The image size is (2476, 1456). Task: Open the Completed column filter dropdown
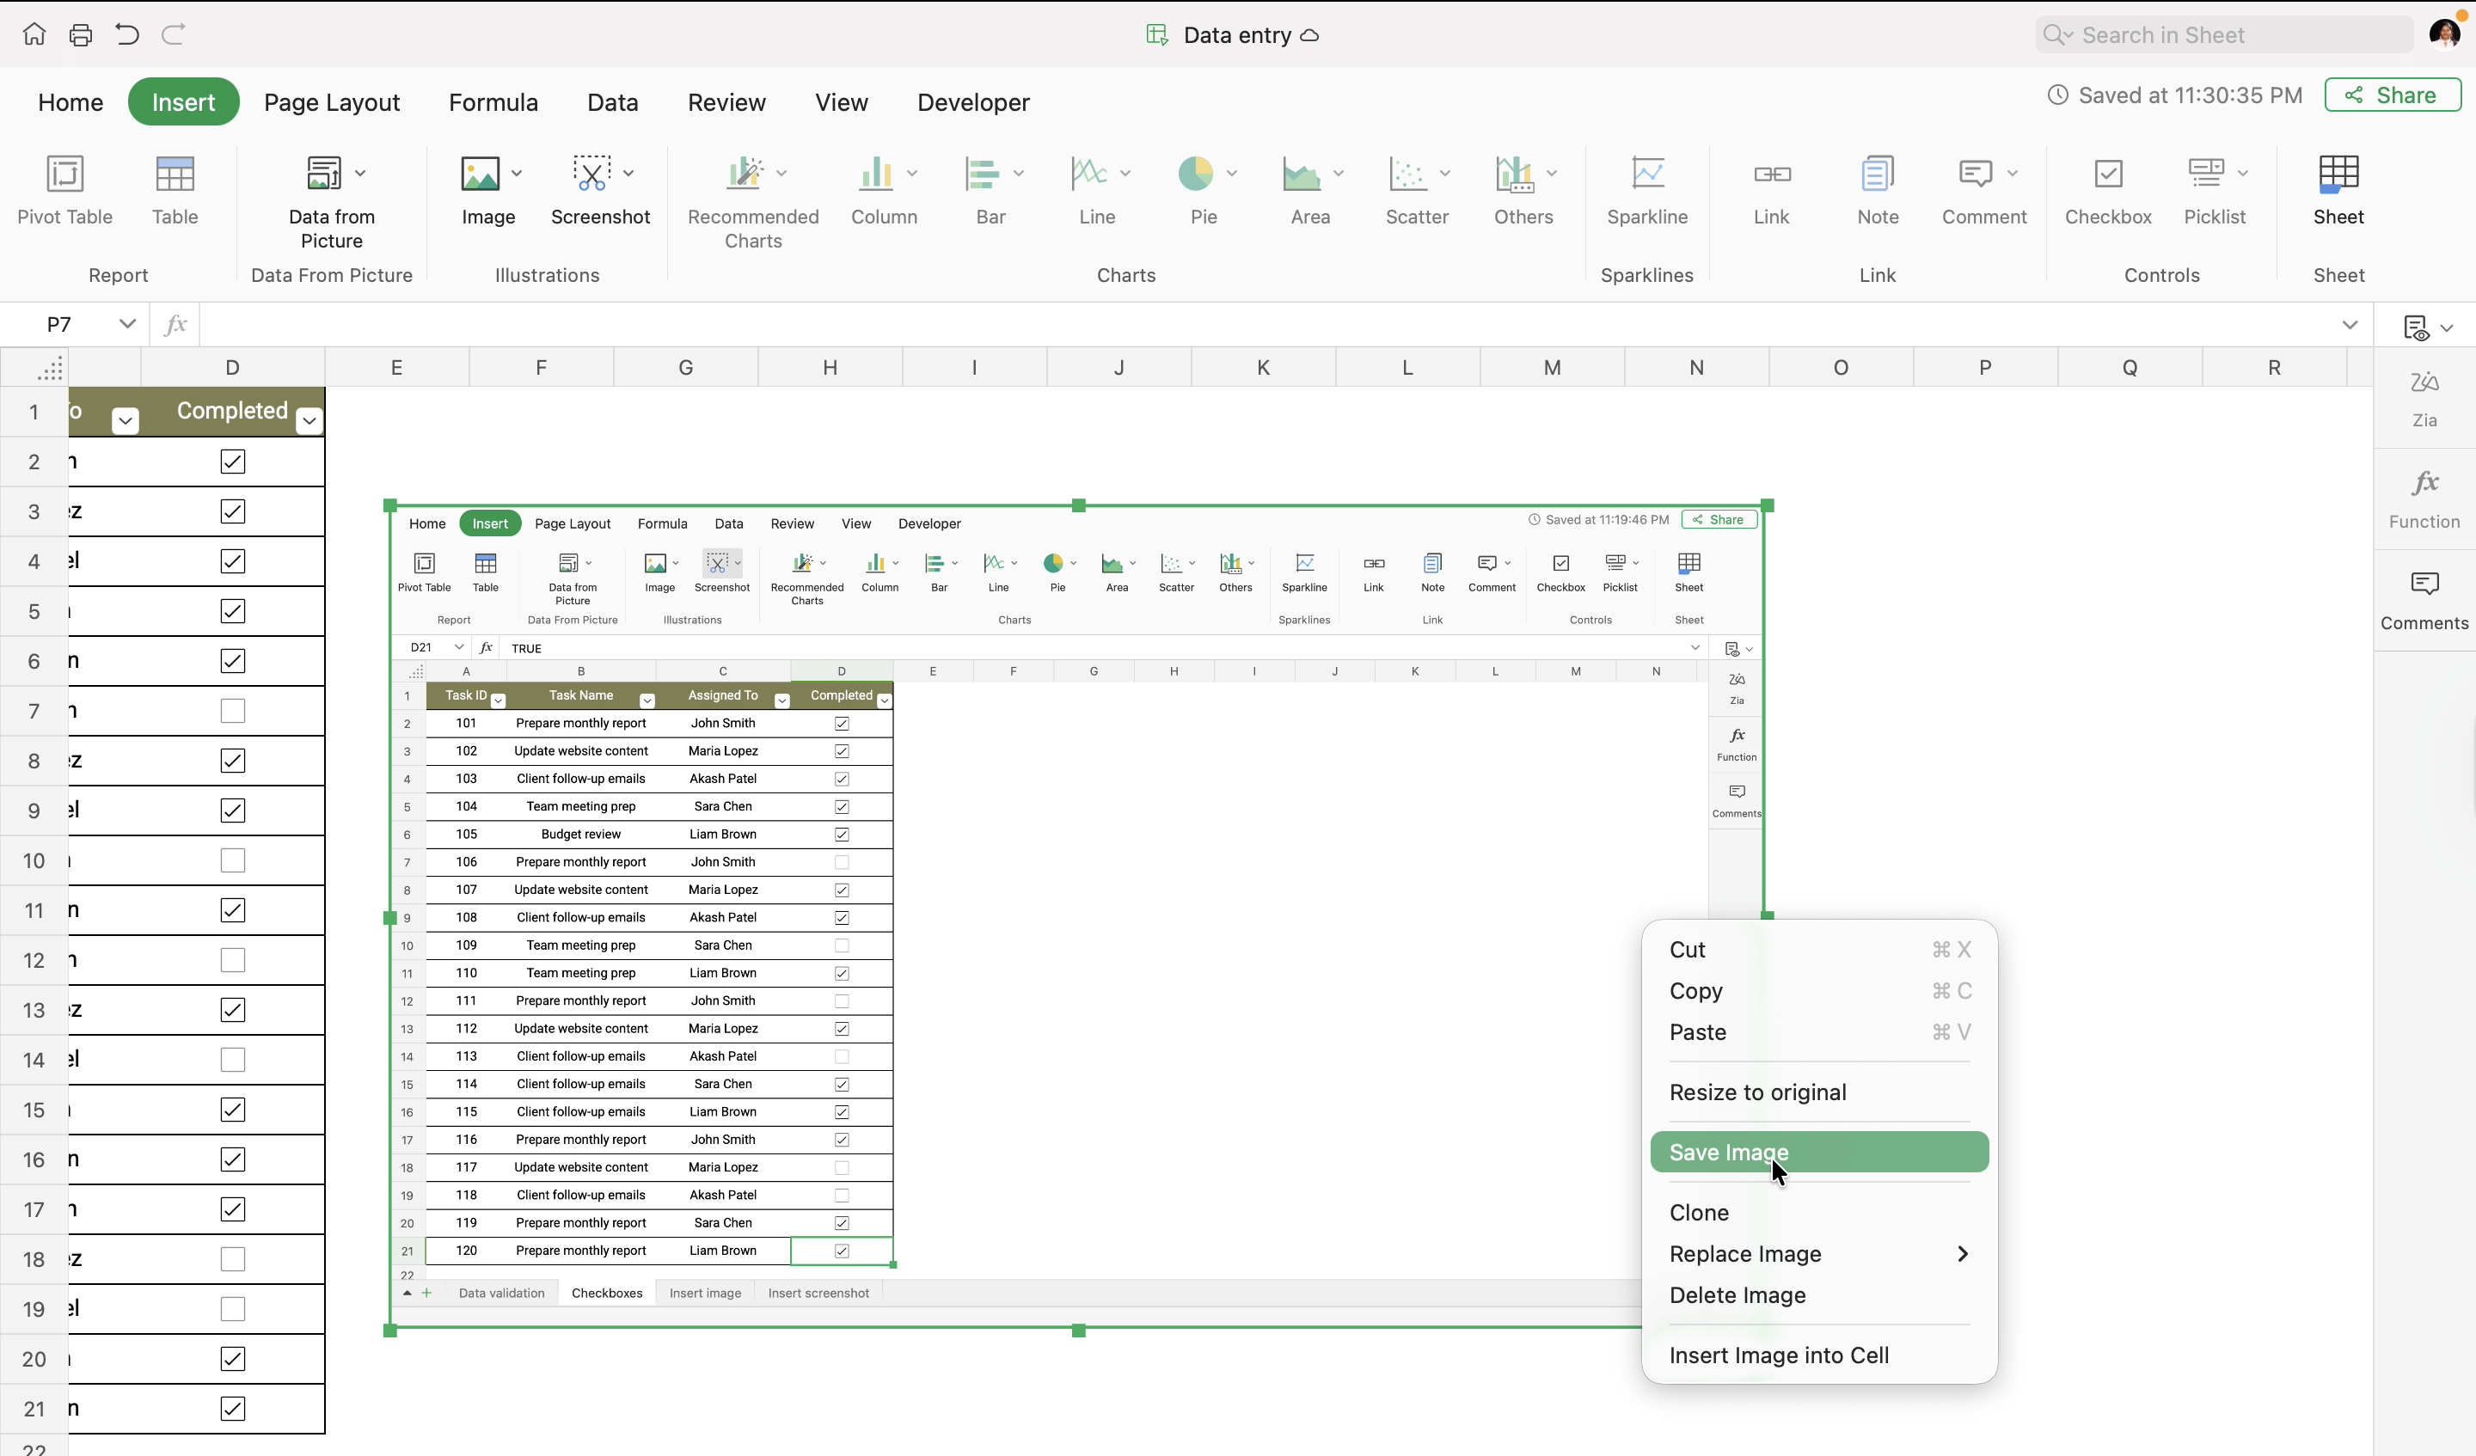click(309, 420)
